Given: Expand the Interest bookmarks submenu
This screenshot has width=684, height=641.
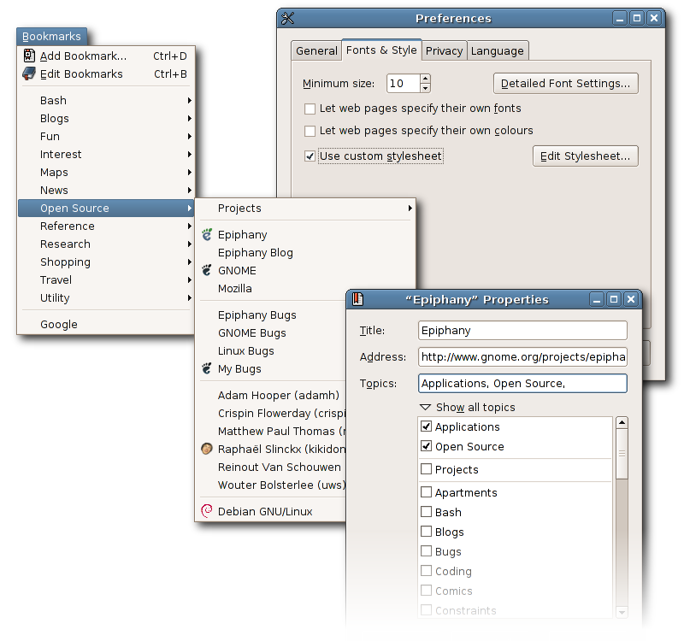Looking at the screenshot, I should click(x=106, y=154).
